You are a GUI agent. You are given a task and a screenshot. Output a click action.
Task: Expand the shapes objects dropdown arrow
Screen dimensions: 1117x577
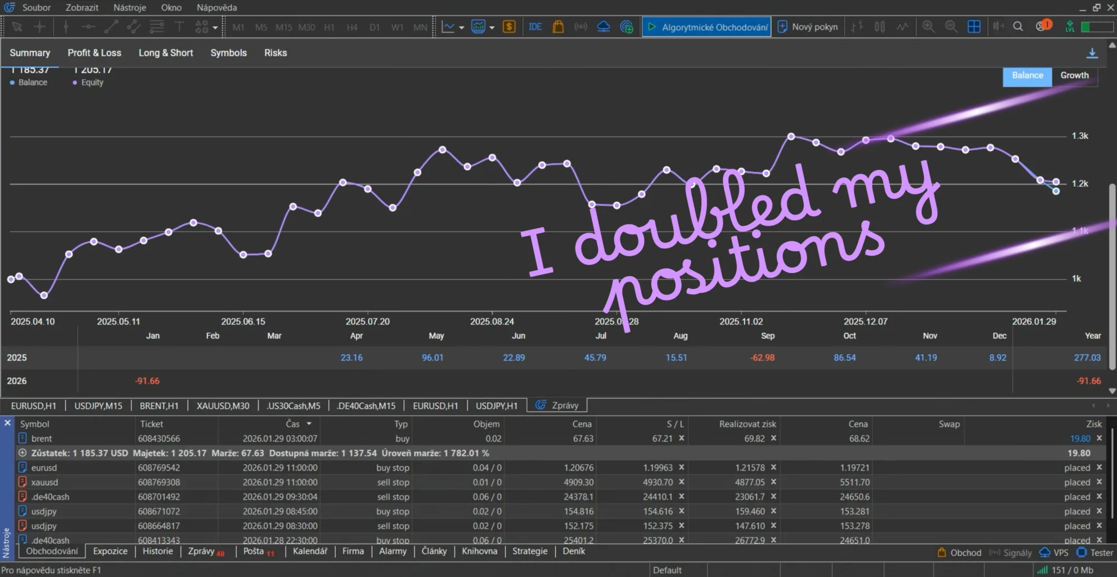pos(215,27)
